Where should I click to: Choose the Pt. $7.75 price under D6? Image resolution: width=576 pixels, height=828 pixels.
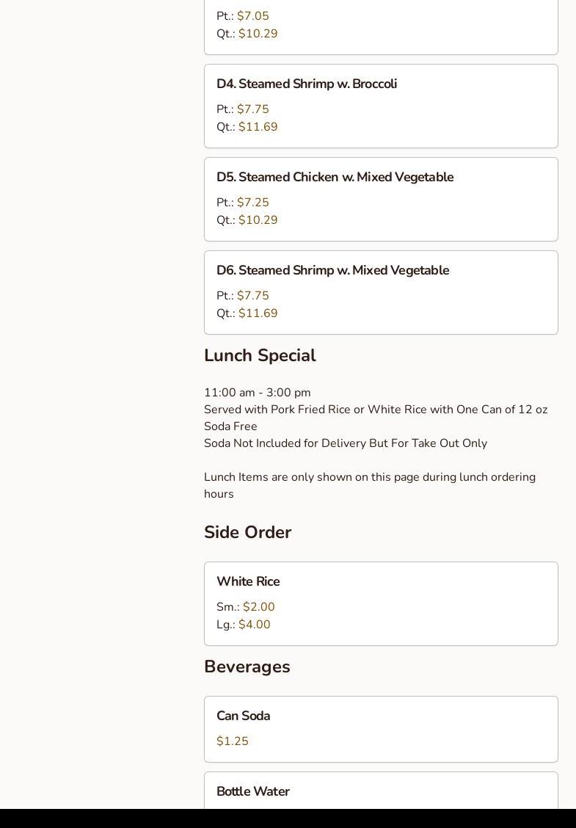(x=252, y=296)
